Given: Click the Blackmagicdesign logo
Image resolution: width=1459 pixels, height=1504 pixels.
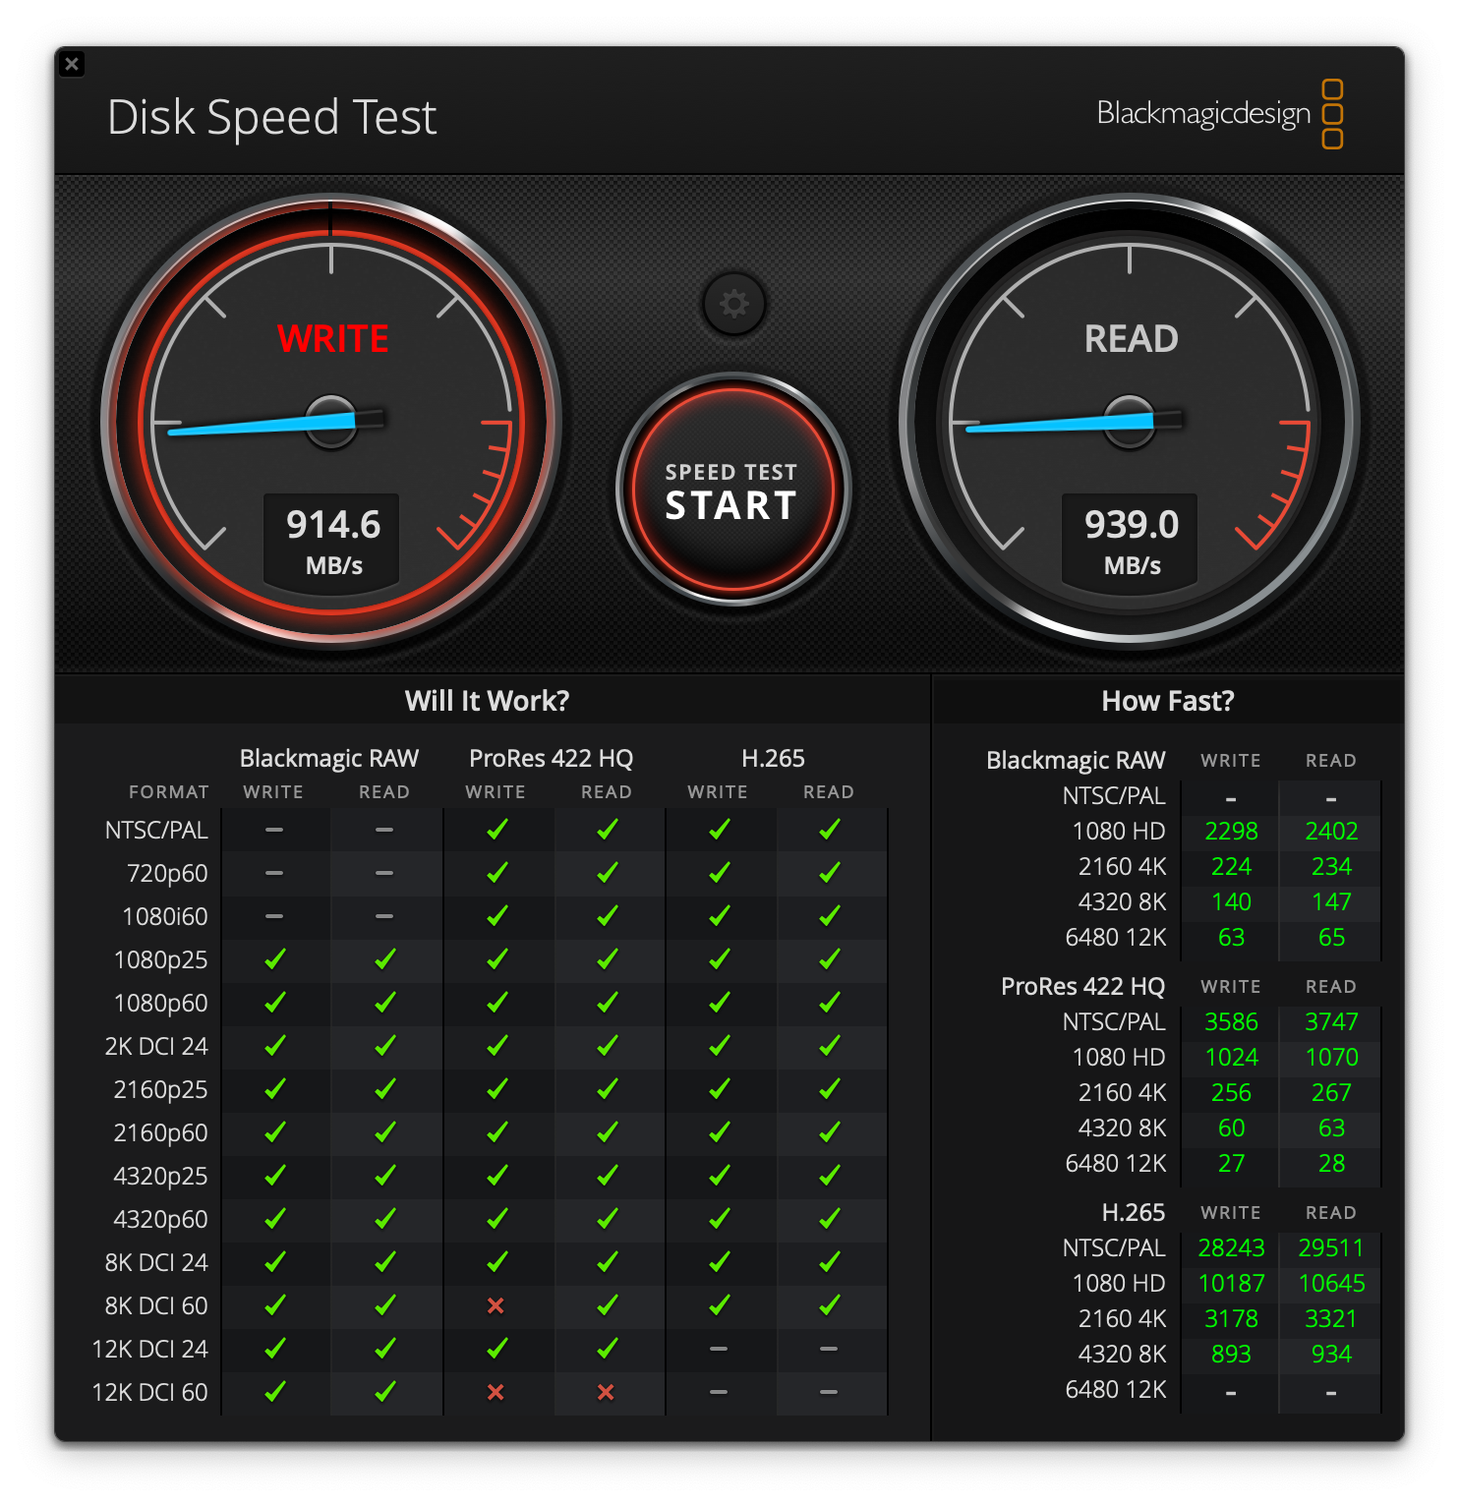Looking at the screenshot, I should (x=1219, y=114).
